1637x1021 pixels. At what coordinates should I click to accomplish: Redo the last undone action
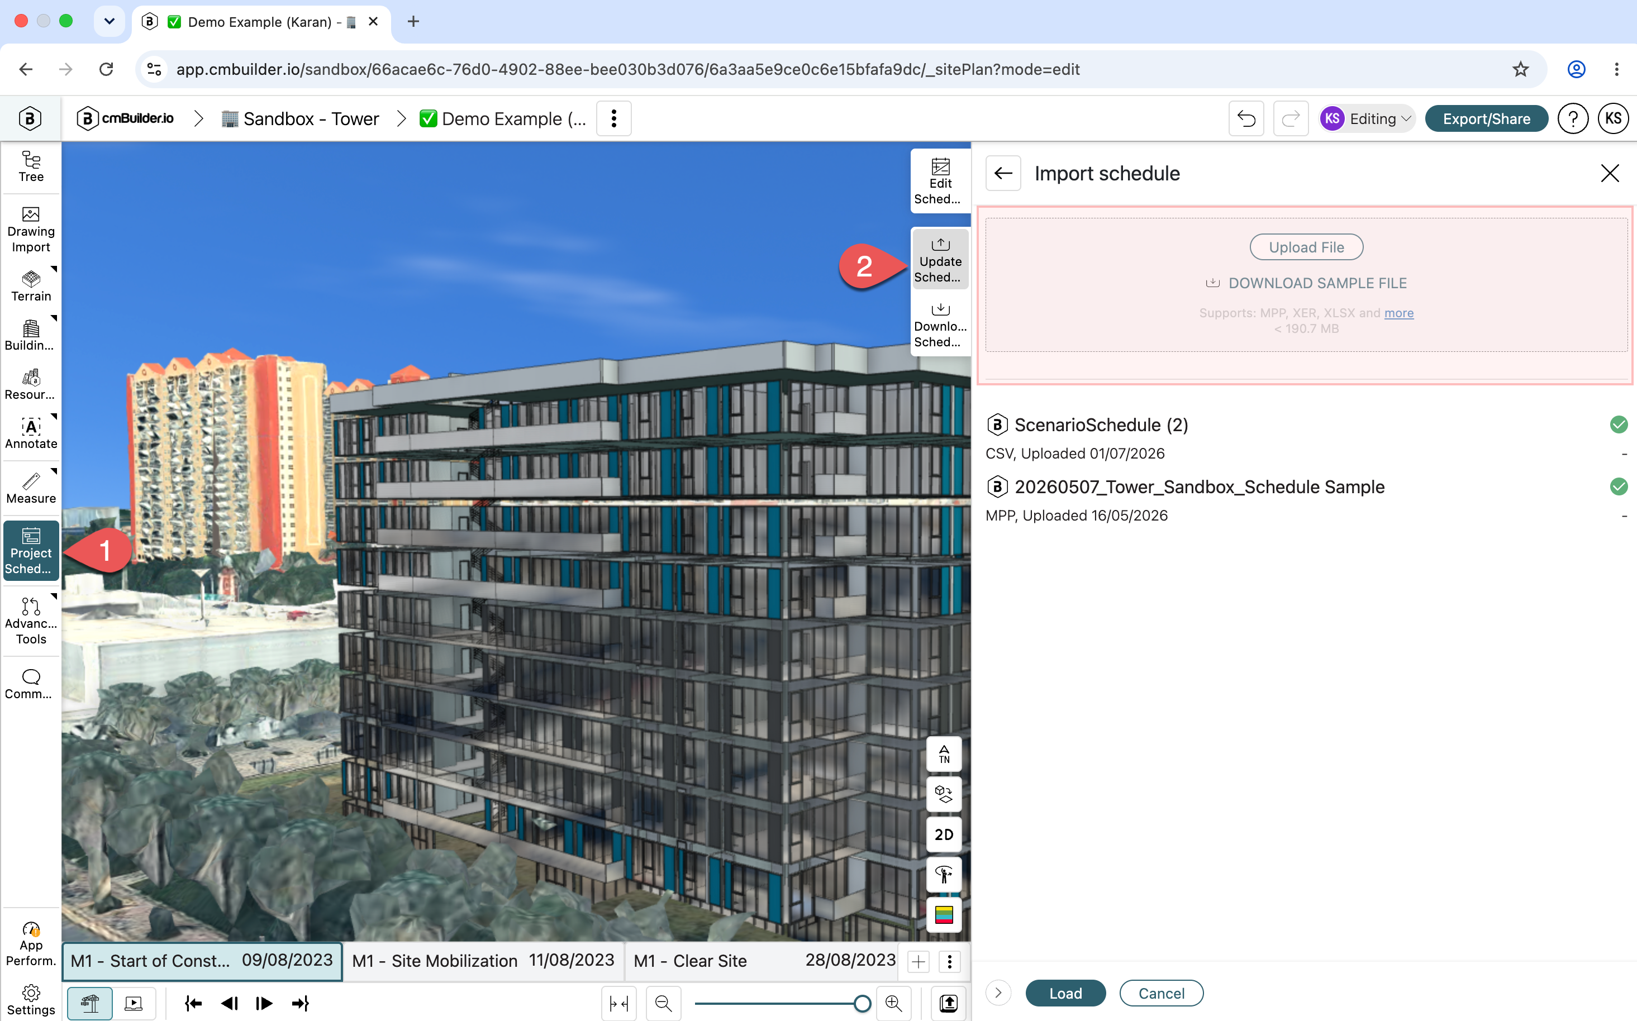1291,119
